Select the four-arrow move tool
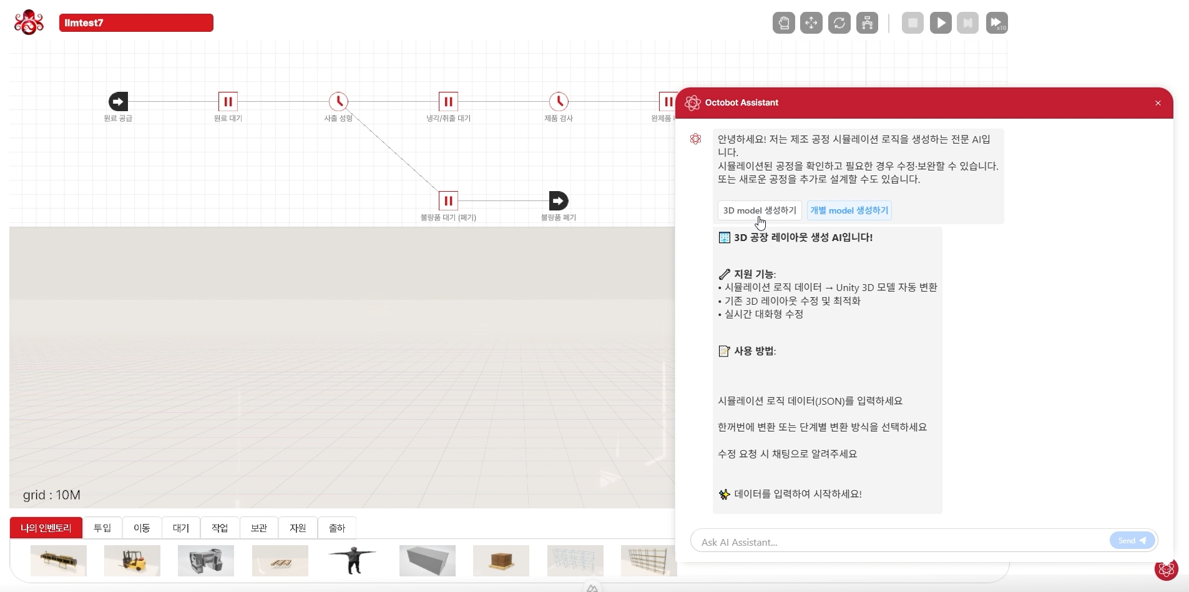Image resolution: width=1189 pixels, height=592 pixels. coord(811,23)
